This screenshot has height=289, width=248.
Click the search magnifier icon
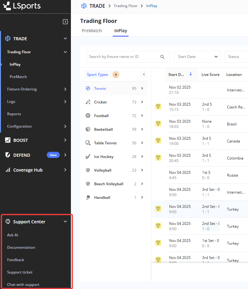[x=163, y=57]
